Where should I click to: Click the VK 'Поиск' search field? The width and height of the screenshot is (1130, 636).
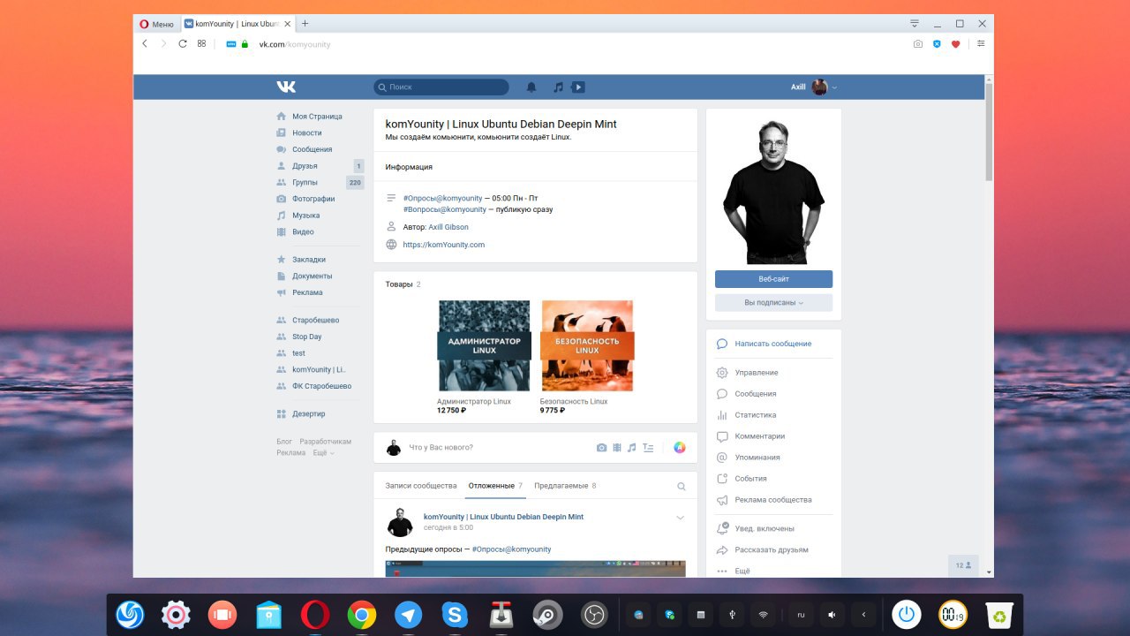coord(441,87)
